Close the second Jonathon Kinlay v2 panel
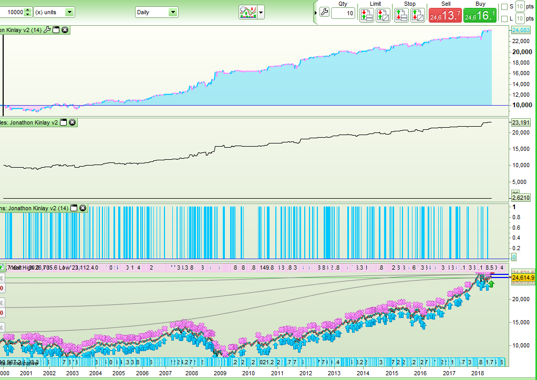This screenshot has height=380, width=537. tap(73, 122)
